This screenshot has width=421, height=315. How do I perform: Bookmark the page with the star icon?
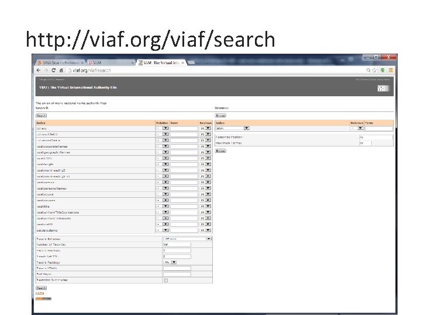coord(374,71)
